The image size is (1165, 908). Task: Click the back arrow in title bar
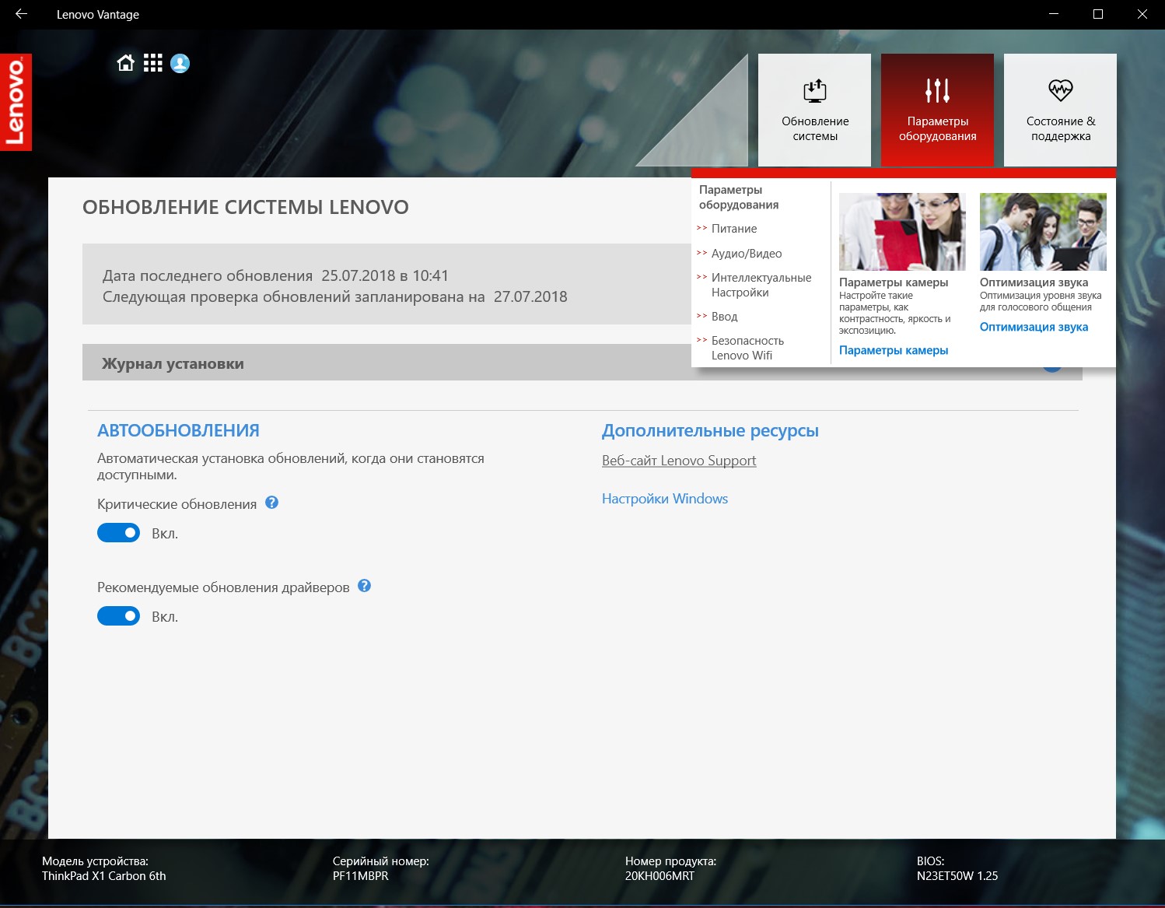[x=21, y=14]
